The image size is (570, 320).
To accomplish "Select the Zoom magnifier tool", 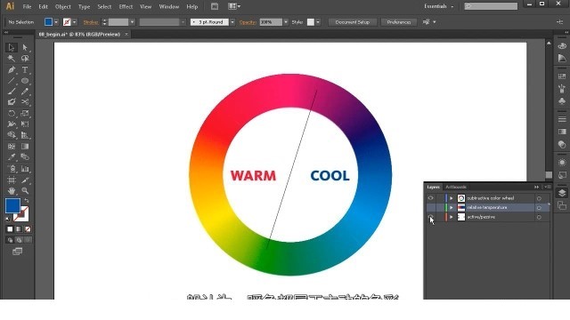I will click(25, 191).
